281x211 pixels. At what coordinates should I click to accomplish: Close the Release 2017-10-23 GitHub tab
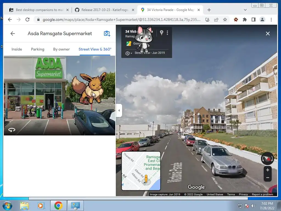pos(133,10)
